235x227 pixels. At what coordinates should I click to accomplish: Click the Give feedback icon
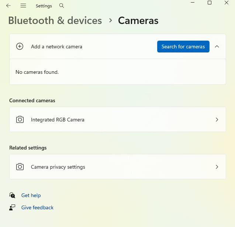tap(12, 207)
